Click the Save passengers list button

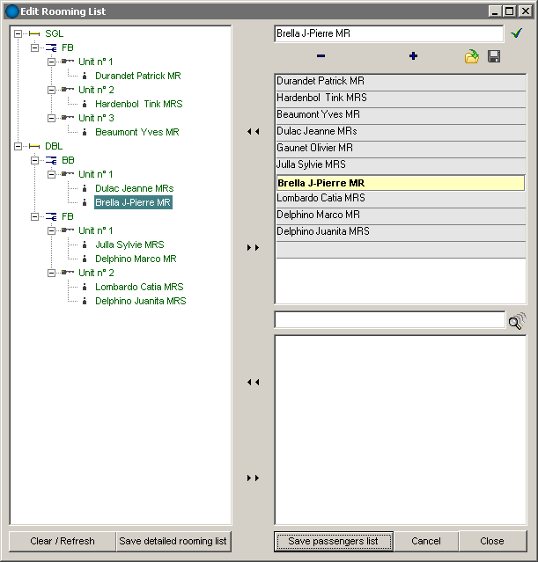pos(333,541)
